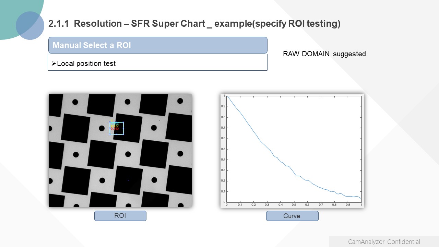Viewport: 439px width, 247px height.
Task: Click the Curve label button
Action: point(292,216)
